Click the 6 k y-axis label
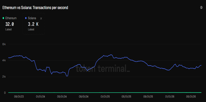The image size is (206, 102). coord(4,44)
